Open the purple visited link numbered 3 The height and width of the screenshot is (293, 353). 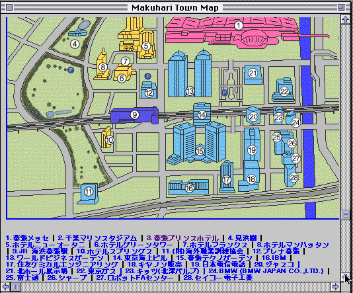(182, 238)
